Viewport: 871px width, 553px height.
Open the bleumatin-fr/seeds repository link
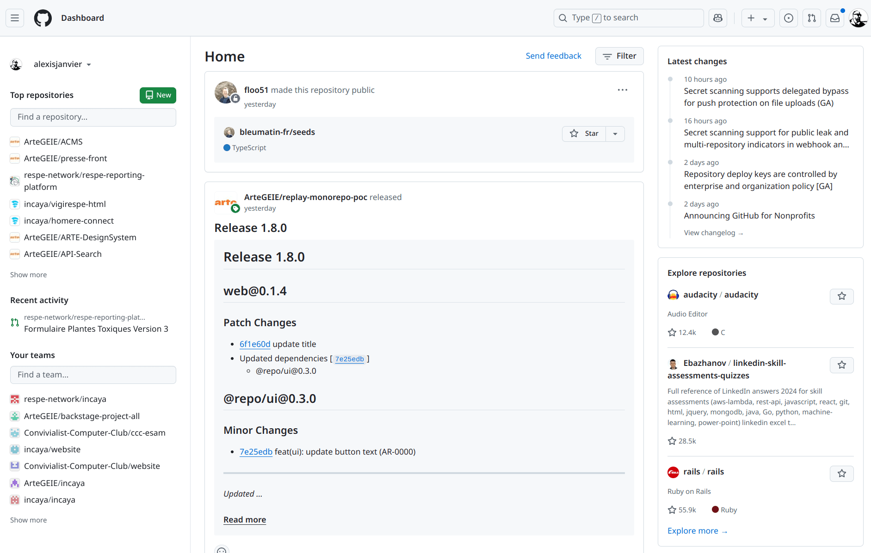click(x=277, y=132)
